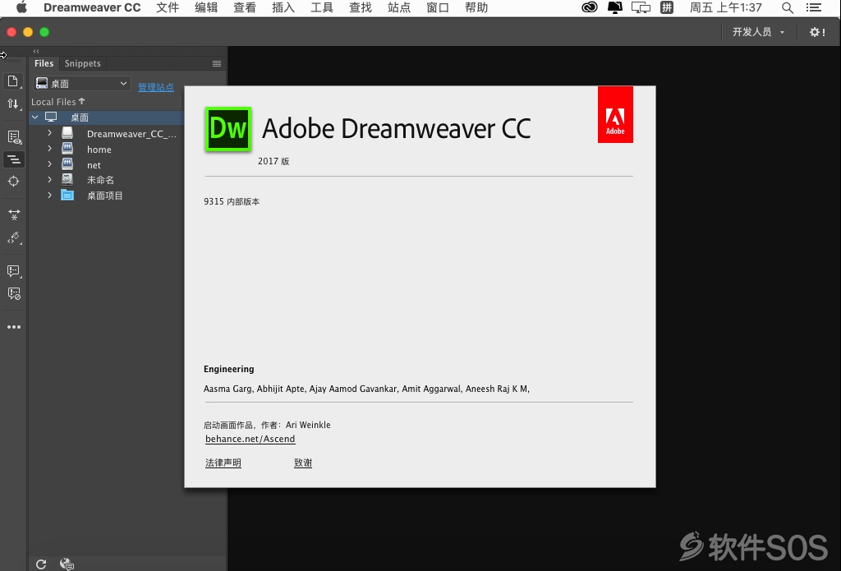Select the 未命名 item in file tree

pyautogui.click(x=100, y=180)
